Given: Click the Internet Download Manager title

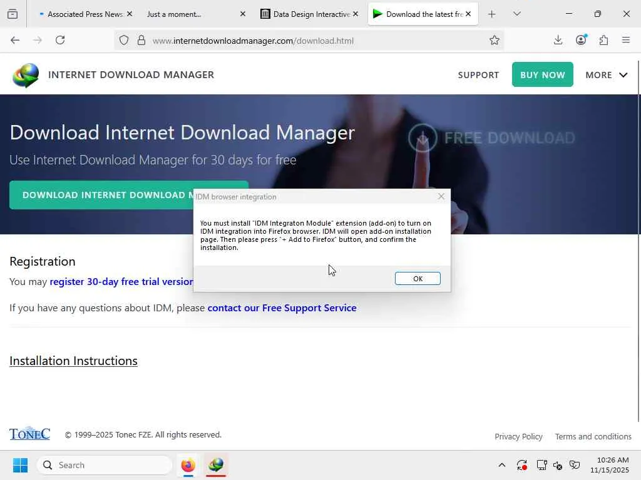Looking at the screenshot, I should [131, 75].
